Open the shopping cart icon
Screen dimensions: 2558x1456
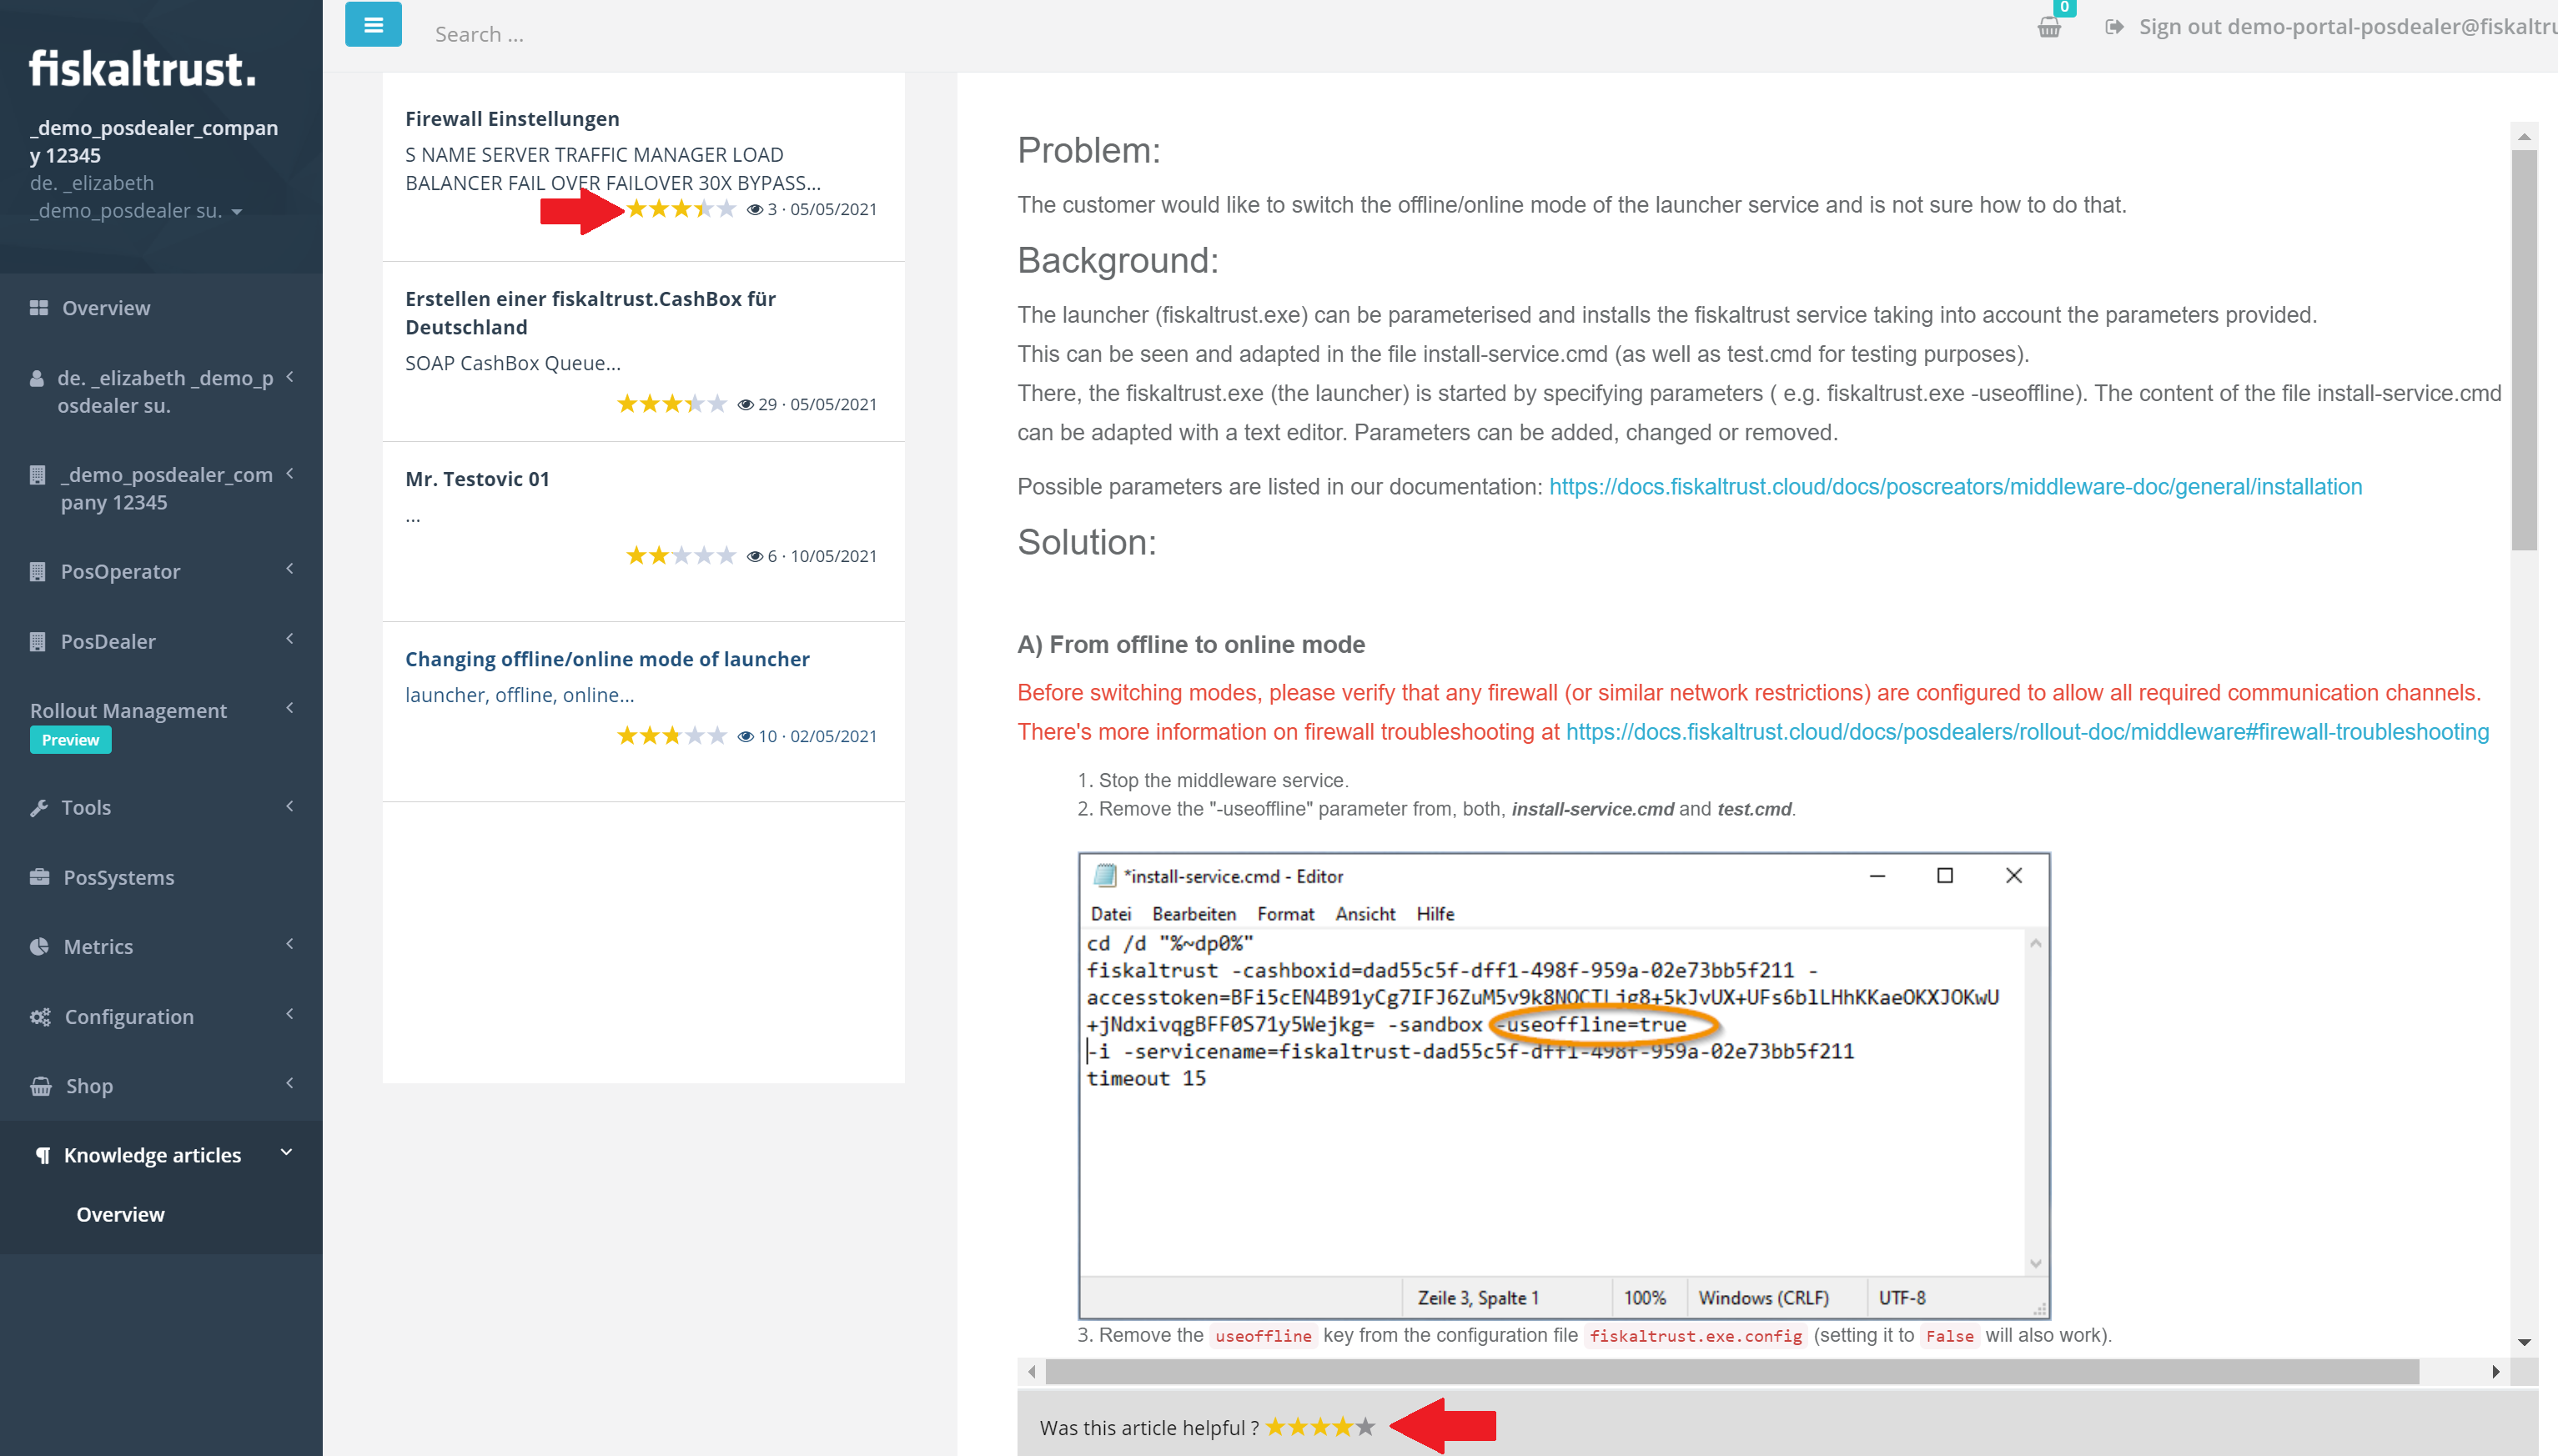2049,28
